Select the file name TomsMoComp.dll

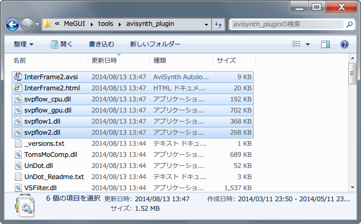click(51, 154)
